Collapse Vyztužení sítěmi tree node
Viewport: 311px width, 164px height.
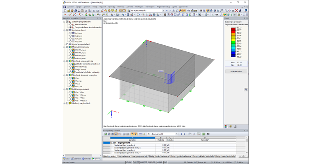(64, 30)
